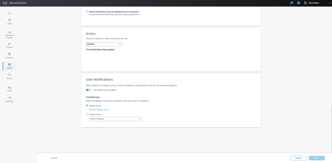
Task: Click the Delete button at bottom
Action: (54, 158)
